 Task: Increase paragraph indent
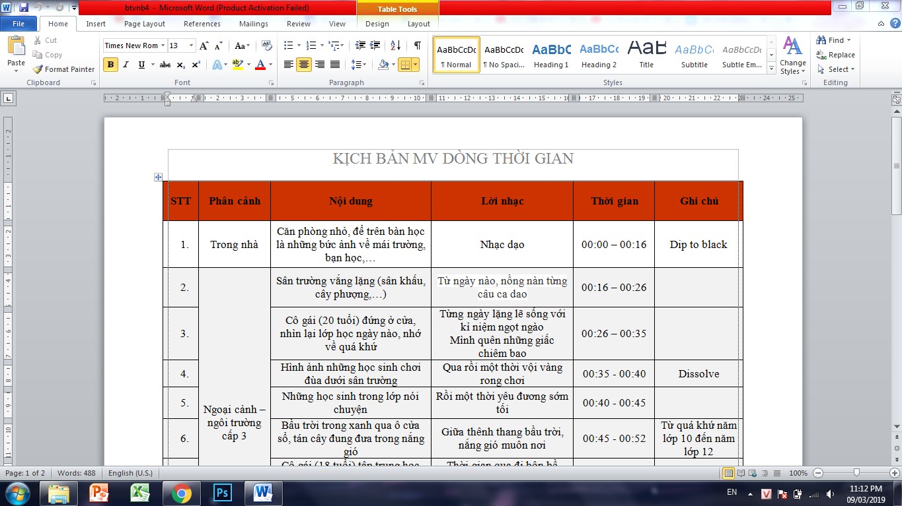tap(375, 46)
